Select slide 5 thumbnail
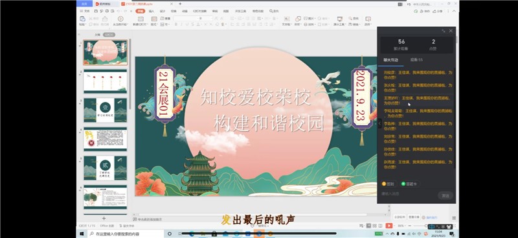 tap(105, 168)
